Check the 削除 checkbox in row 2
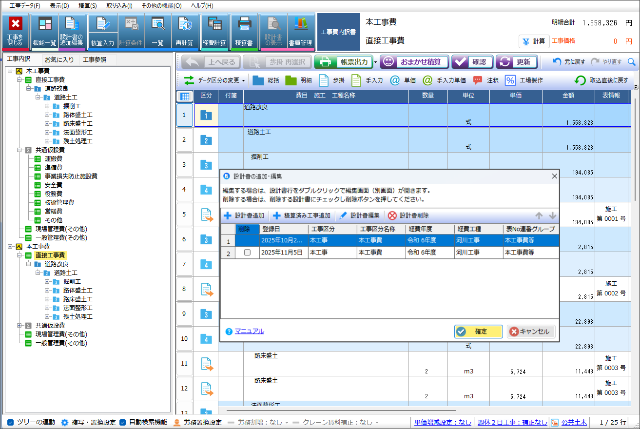The height and width of the screenshot is (429, 640). coord(247,253)
